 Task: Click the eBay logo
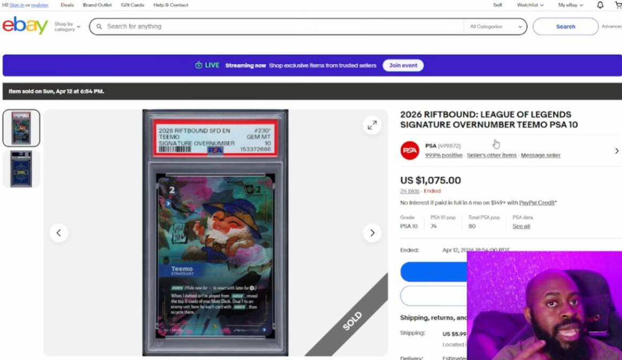point(25,26)
